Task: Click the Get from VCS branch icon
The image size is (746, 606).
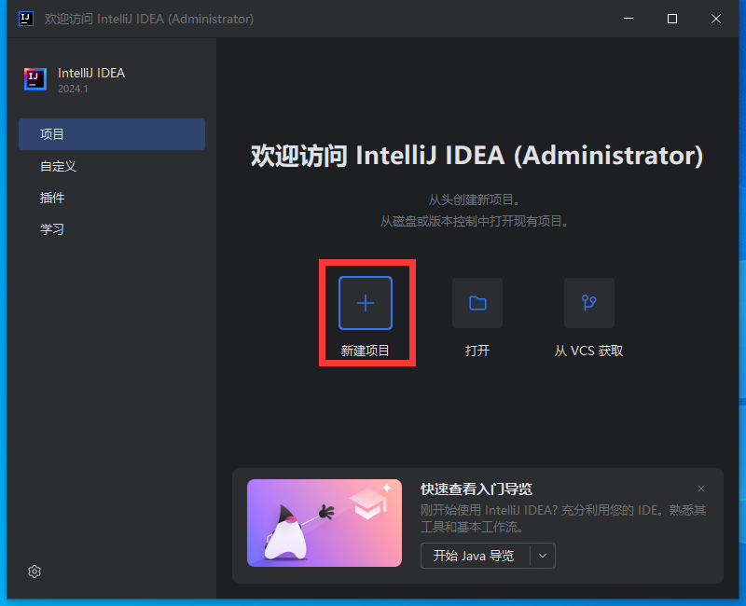Action: (x=589, y=303)
